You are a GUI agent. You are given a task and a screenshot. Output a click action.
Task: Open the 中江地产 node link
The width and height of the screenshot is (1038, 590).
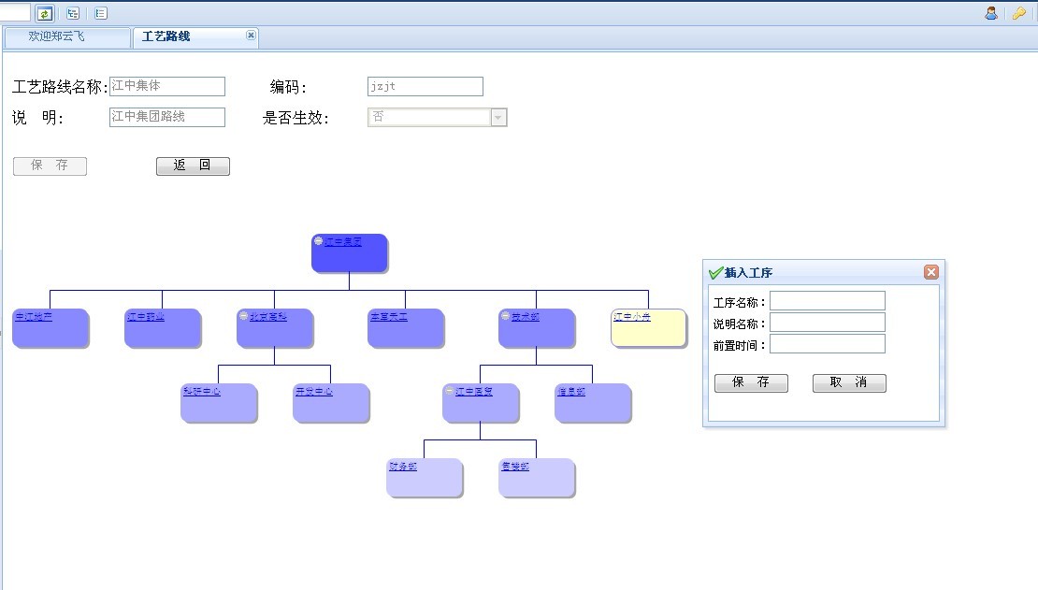34,317
